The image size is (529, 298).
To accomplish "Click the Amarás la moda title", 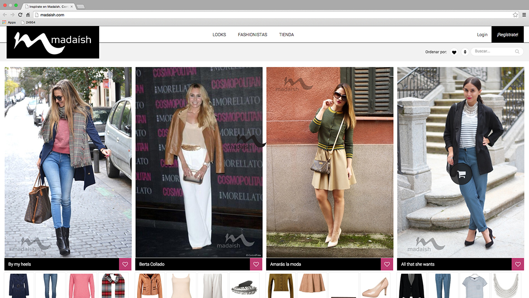I will pos(286,264).
